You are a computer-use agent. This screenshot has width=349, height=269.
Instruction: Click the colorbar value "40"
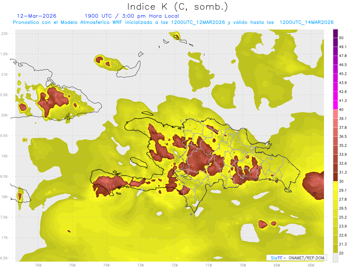tap(341, 109)
